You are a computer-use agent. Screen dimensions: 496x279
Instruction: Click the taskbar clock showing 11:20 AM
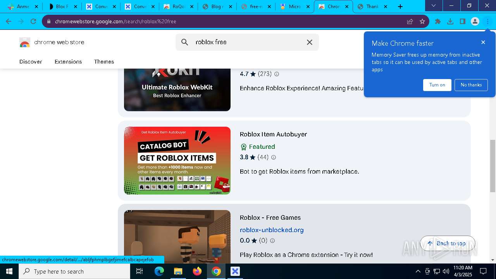point(463,271)
